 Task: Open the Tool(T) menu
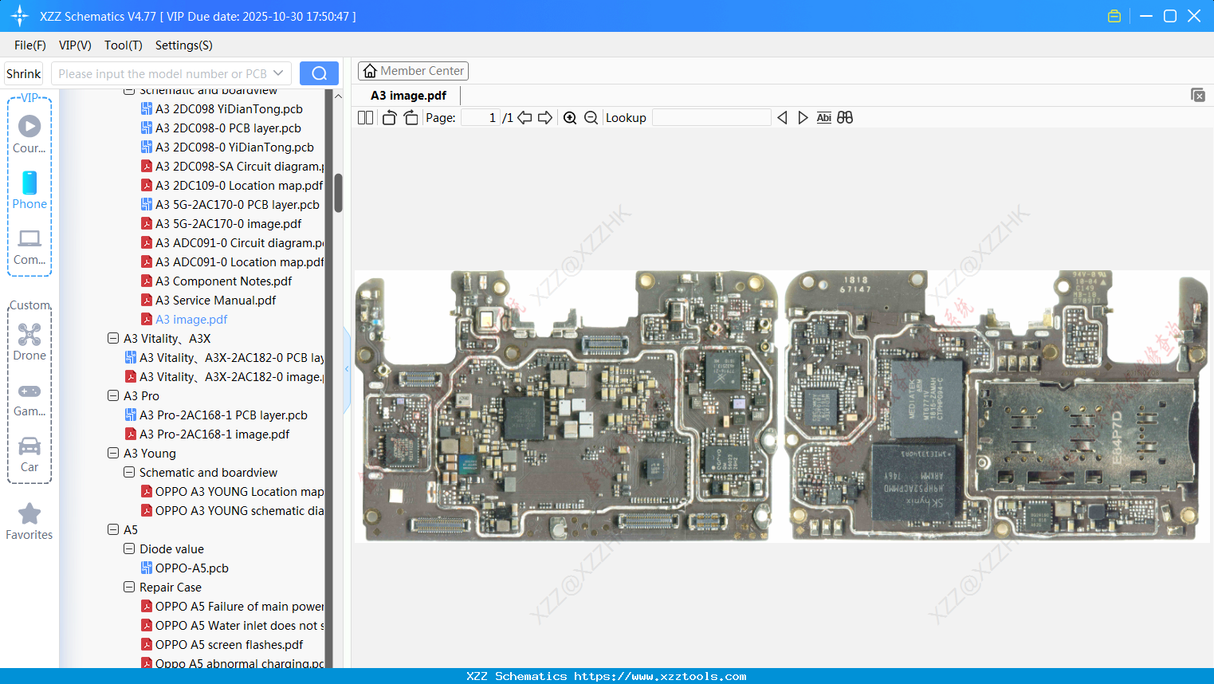[124, 45]
